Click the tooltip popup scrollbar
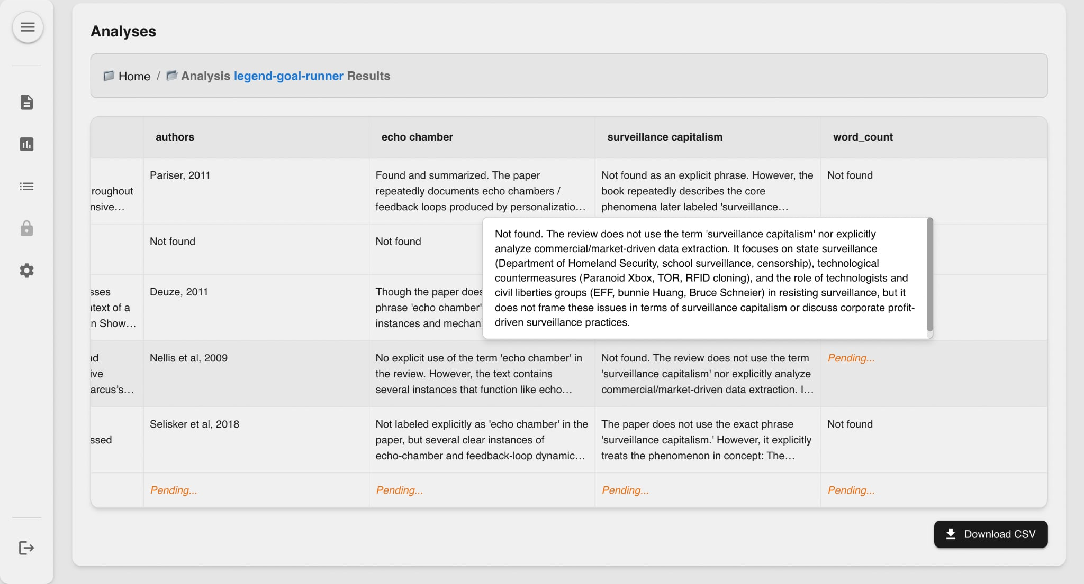Screen dimensions: 1084x584 pos(929,275)
